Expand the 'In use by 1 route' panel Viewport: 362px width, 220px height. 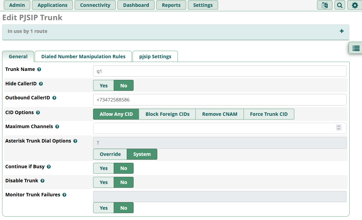tap(341, 31)
